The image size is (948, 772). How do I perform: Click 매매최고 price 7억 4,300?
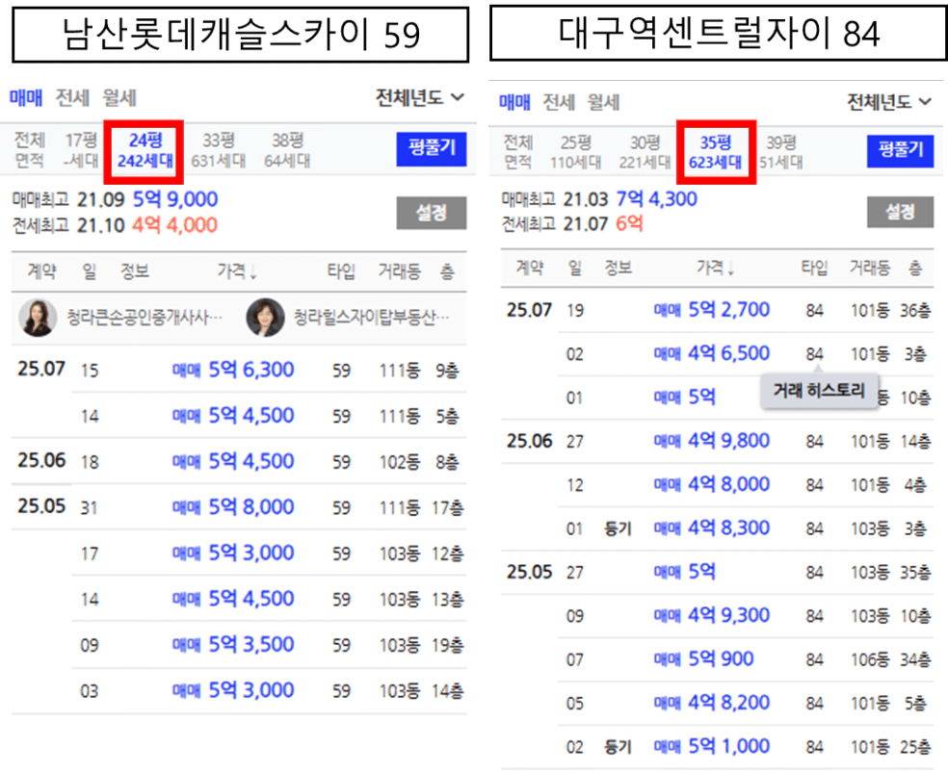[x=656, y=198]
